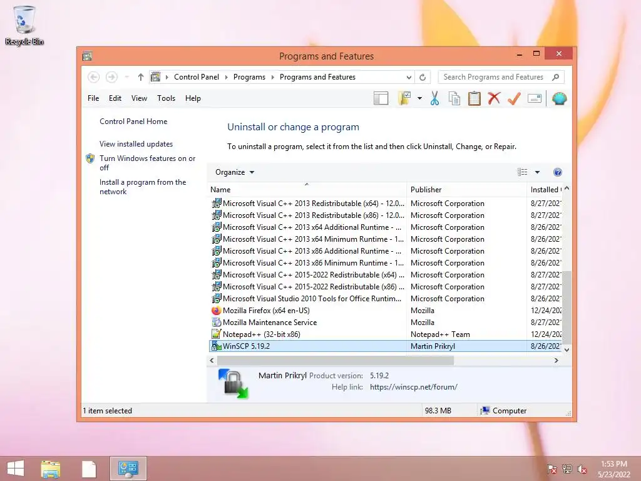Click Programs in the breadcrumb path

249,77
